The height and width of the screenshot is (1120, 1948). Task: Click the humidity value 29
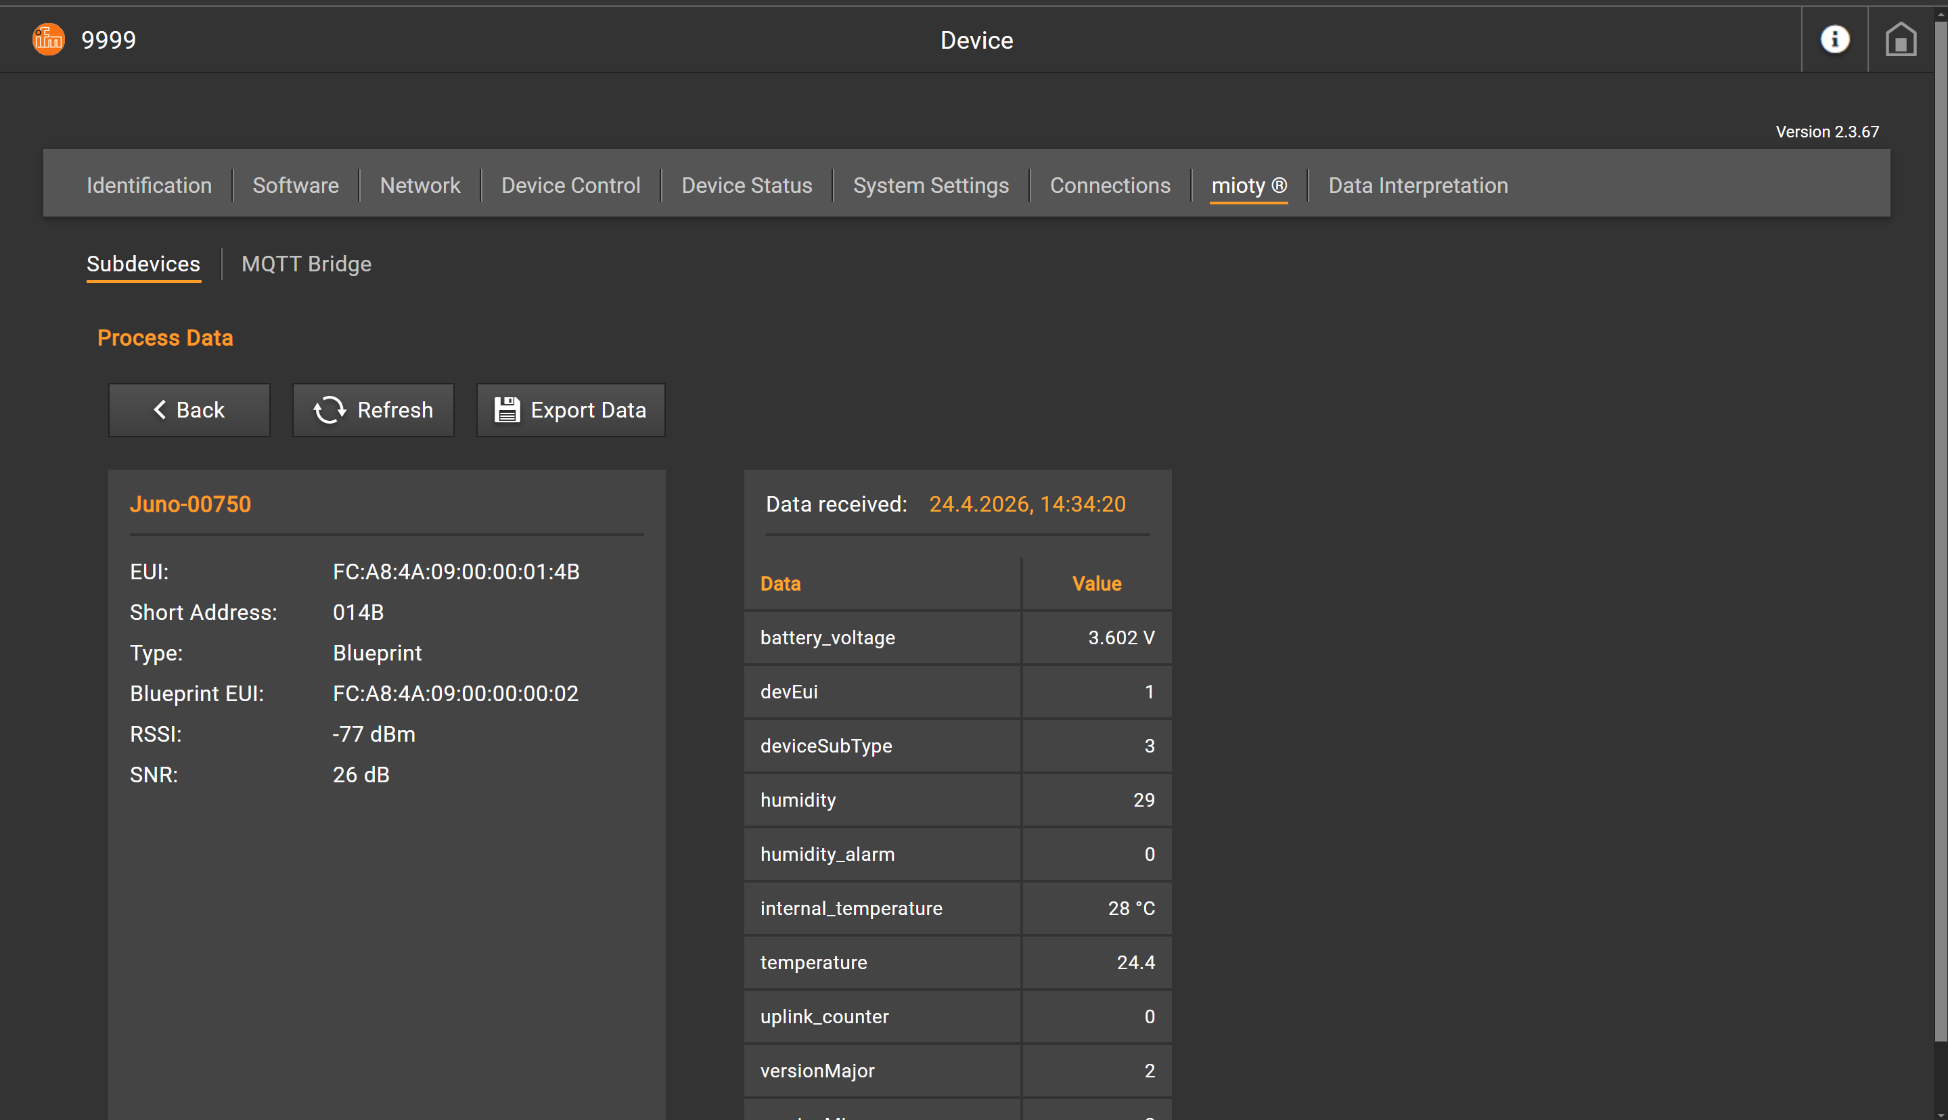1143,800
